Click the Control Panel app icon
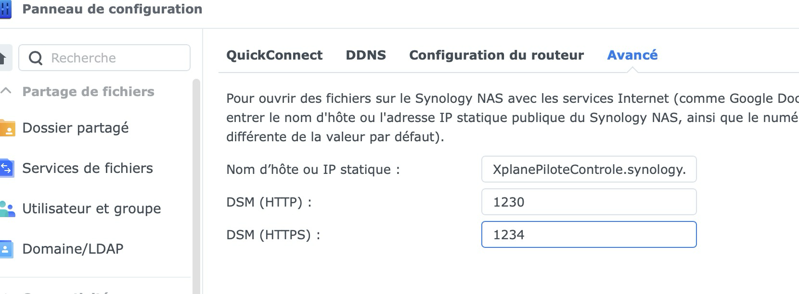Image resolution: width=799 pixels, height=294 pixels. (5, 10)
